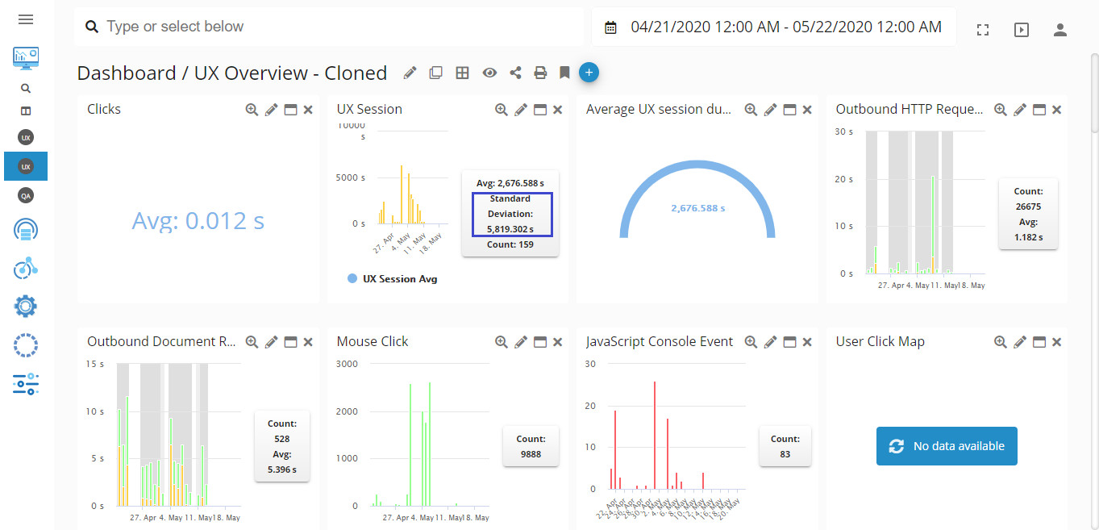Open the hamburger menu in sidebar
Image resolution: width=1099 pixels, height=530 pixels.
click(26, 19)
